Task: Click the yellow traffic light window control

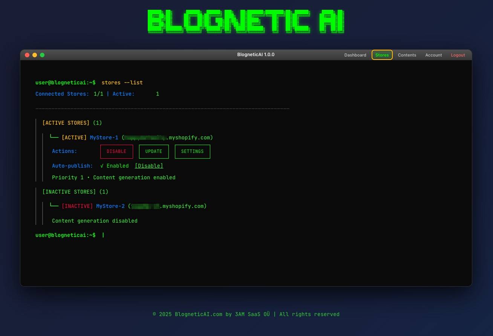Action: tap(35, 55)
